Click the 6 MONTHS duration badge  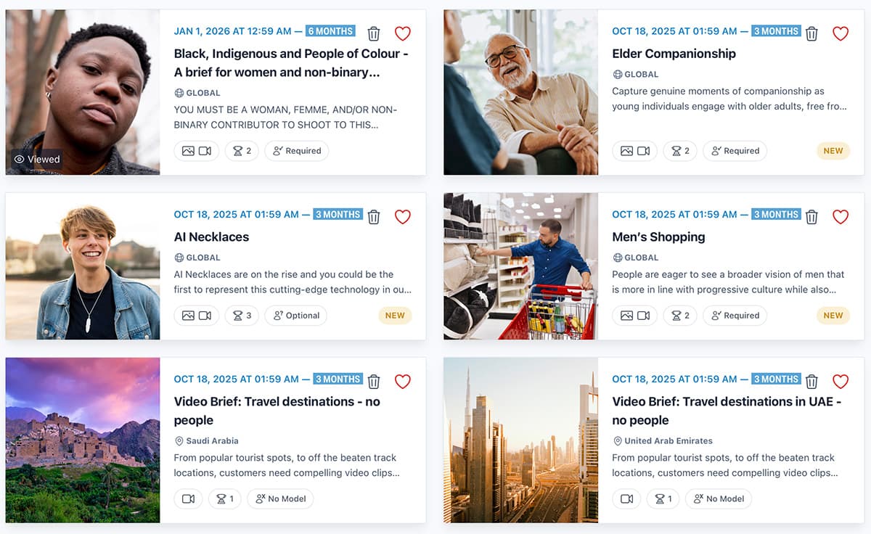(x=330, y=31)
